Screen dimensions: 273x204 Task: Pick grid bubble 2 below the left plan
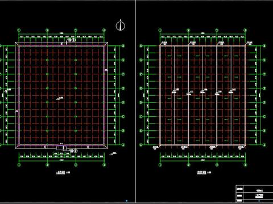(x=47, y=165)
